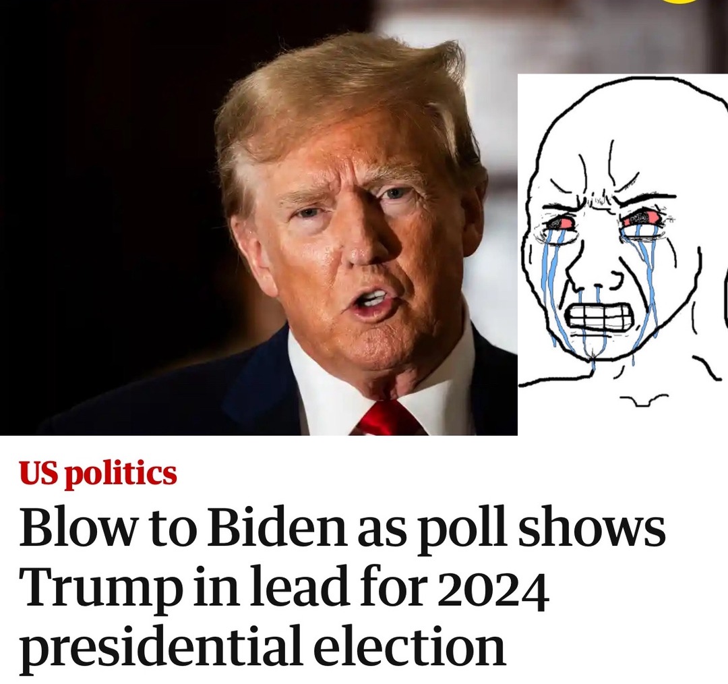This screenshot has width=728, height=684.
Task: Click the word "shows" in the headline
Action: [x=592, y=527]
